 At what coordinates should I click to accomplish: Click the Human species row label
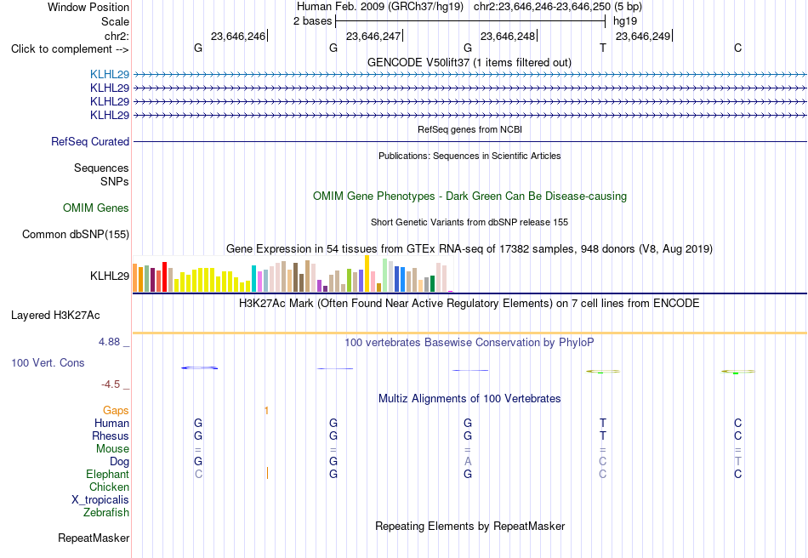tap(111, 423)
